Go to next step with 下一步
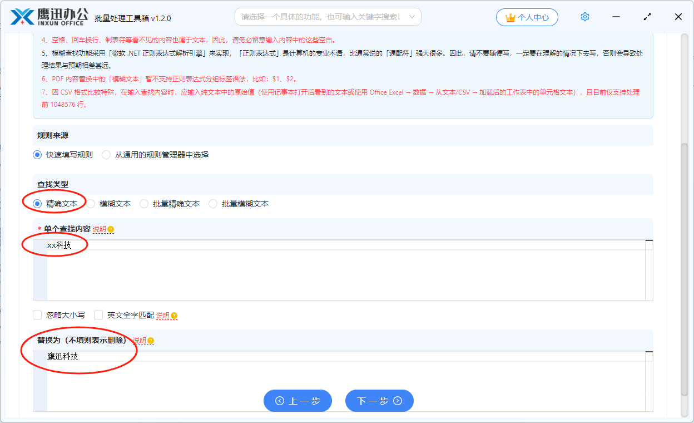Screen dimensions: 694x423 [x=379, y=401]
